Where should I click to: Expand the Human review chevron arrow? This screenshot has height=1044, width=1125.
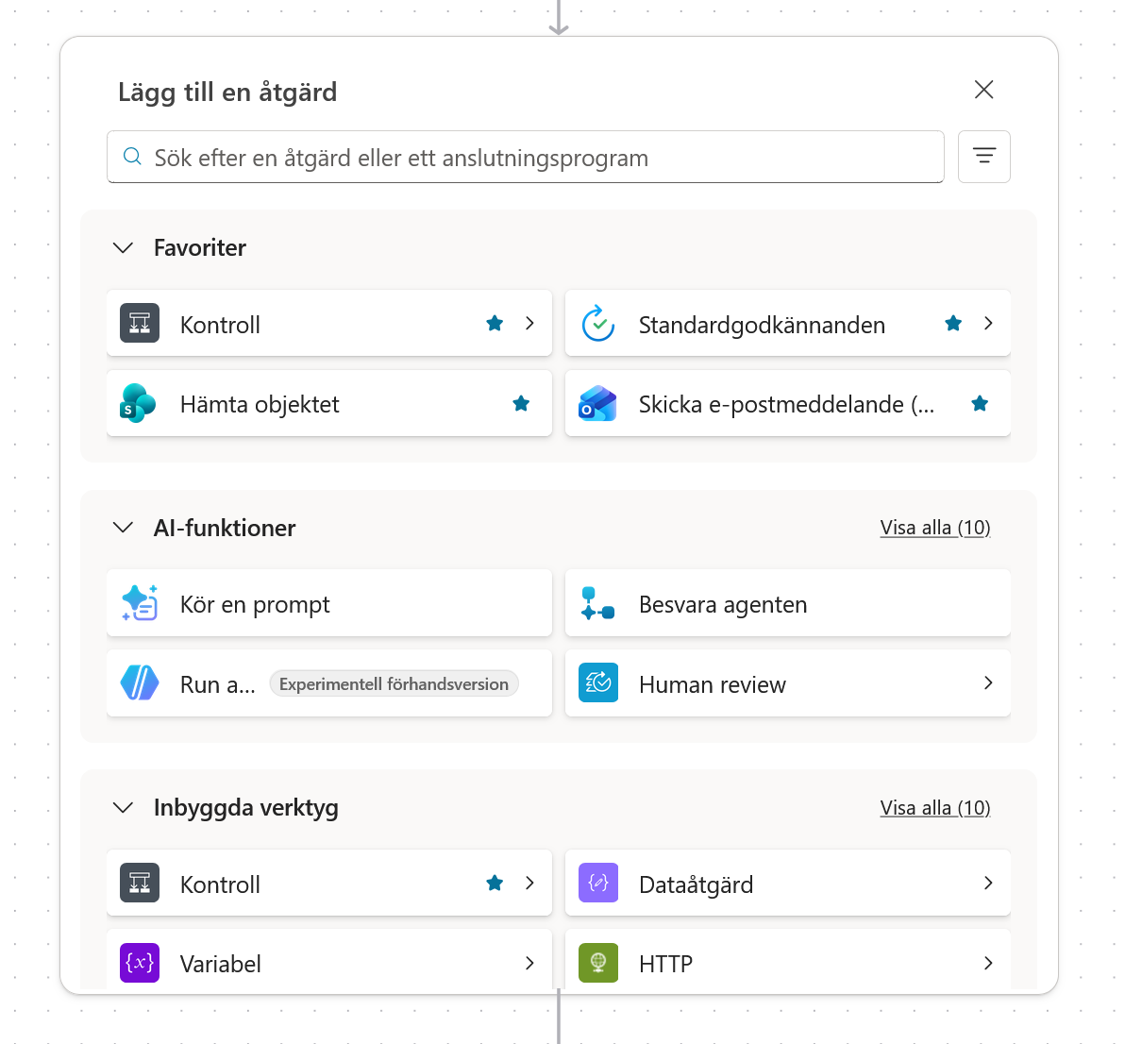click(x=989, y=683)
